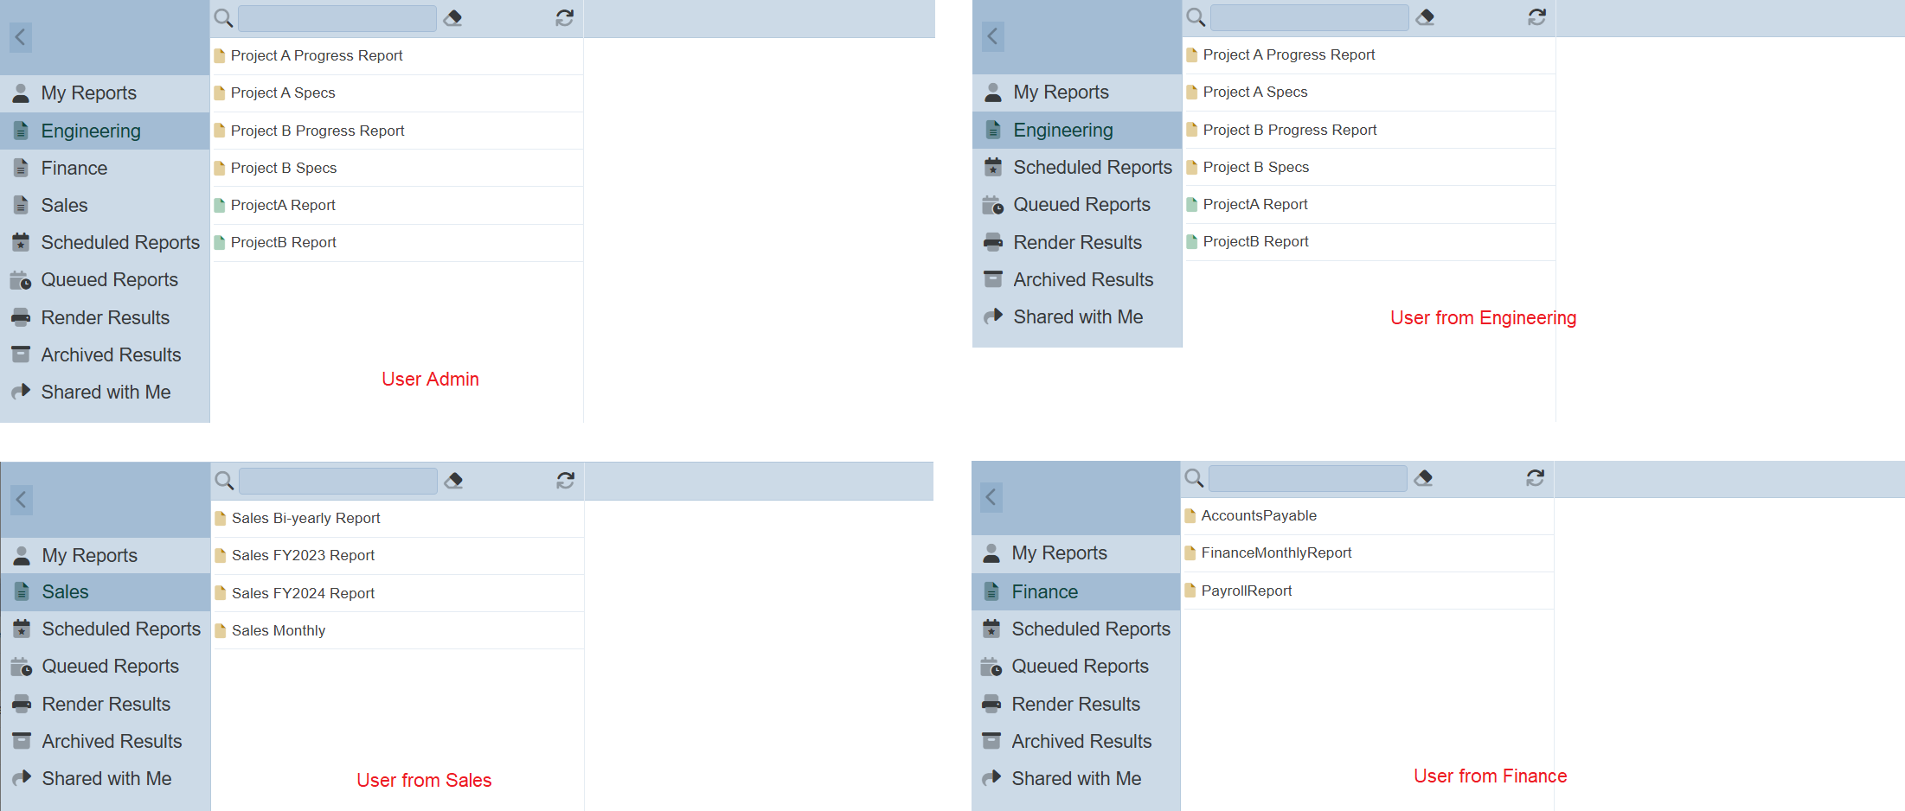
Task: Open the FinanceMonthlyReport item
Action: [x=1275, y=553]
